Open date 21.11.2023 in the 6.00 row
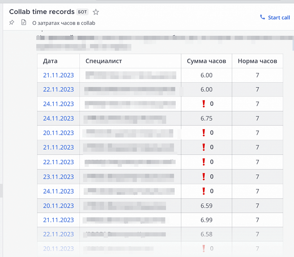The image size is (294, 257). [58, 75]
